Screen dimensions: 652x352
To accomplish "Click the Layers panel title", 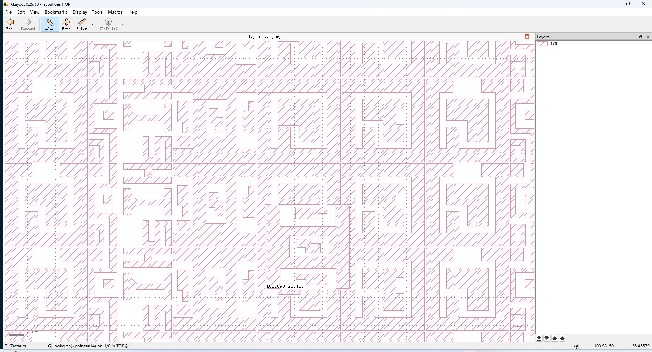I will click(543, 37).
